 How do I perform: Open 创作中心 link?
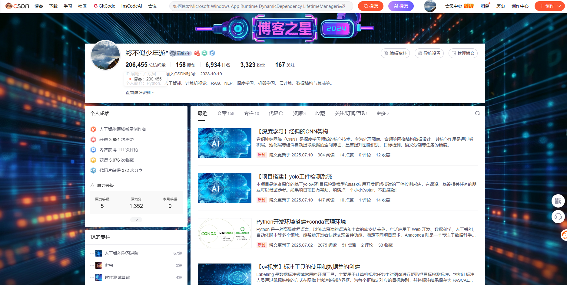coord(520,6)
